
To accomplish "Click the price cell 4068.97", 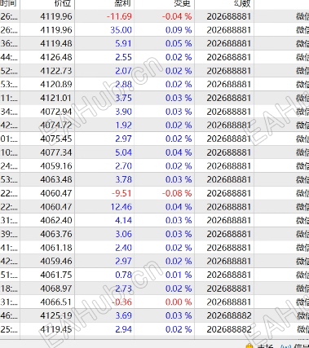I will coord(56,289).
